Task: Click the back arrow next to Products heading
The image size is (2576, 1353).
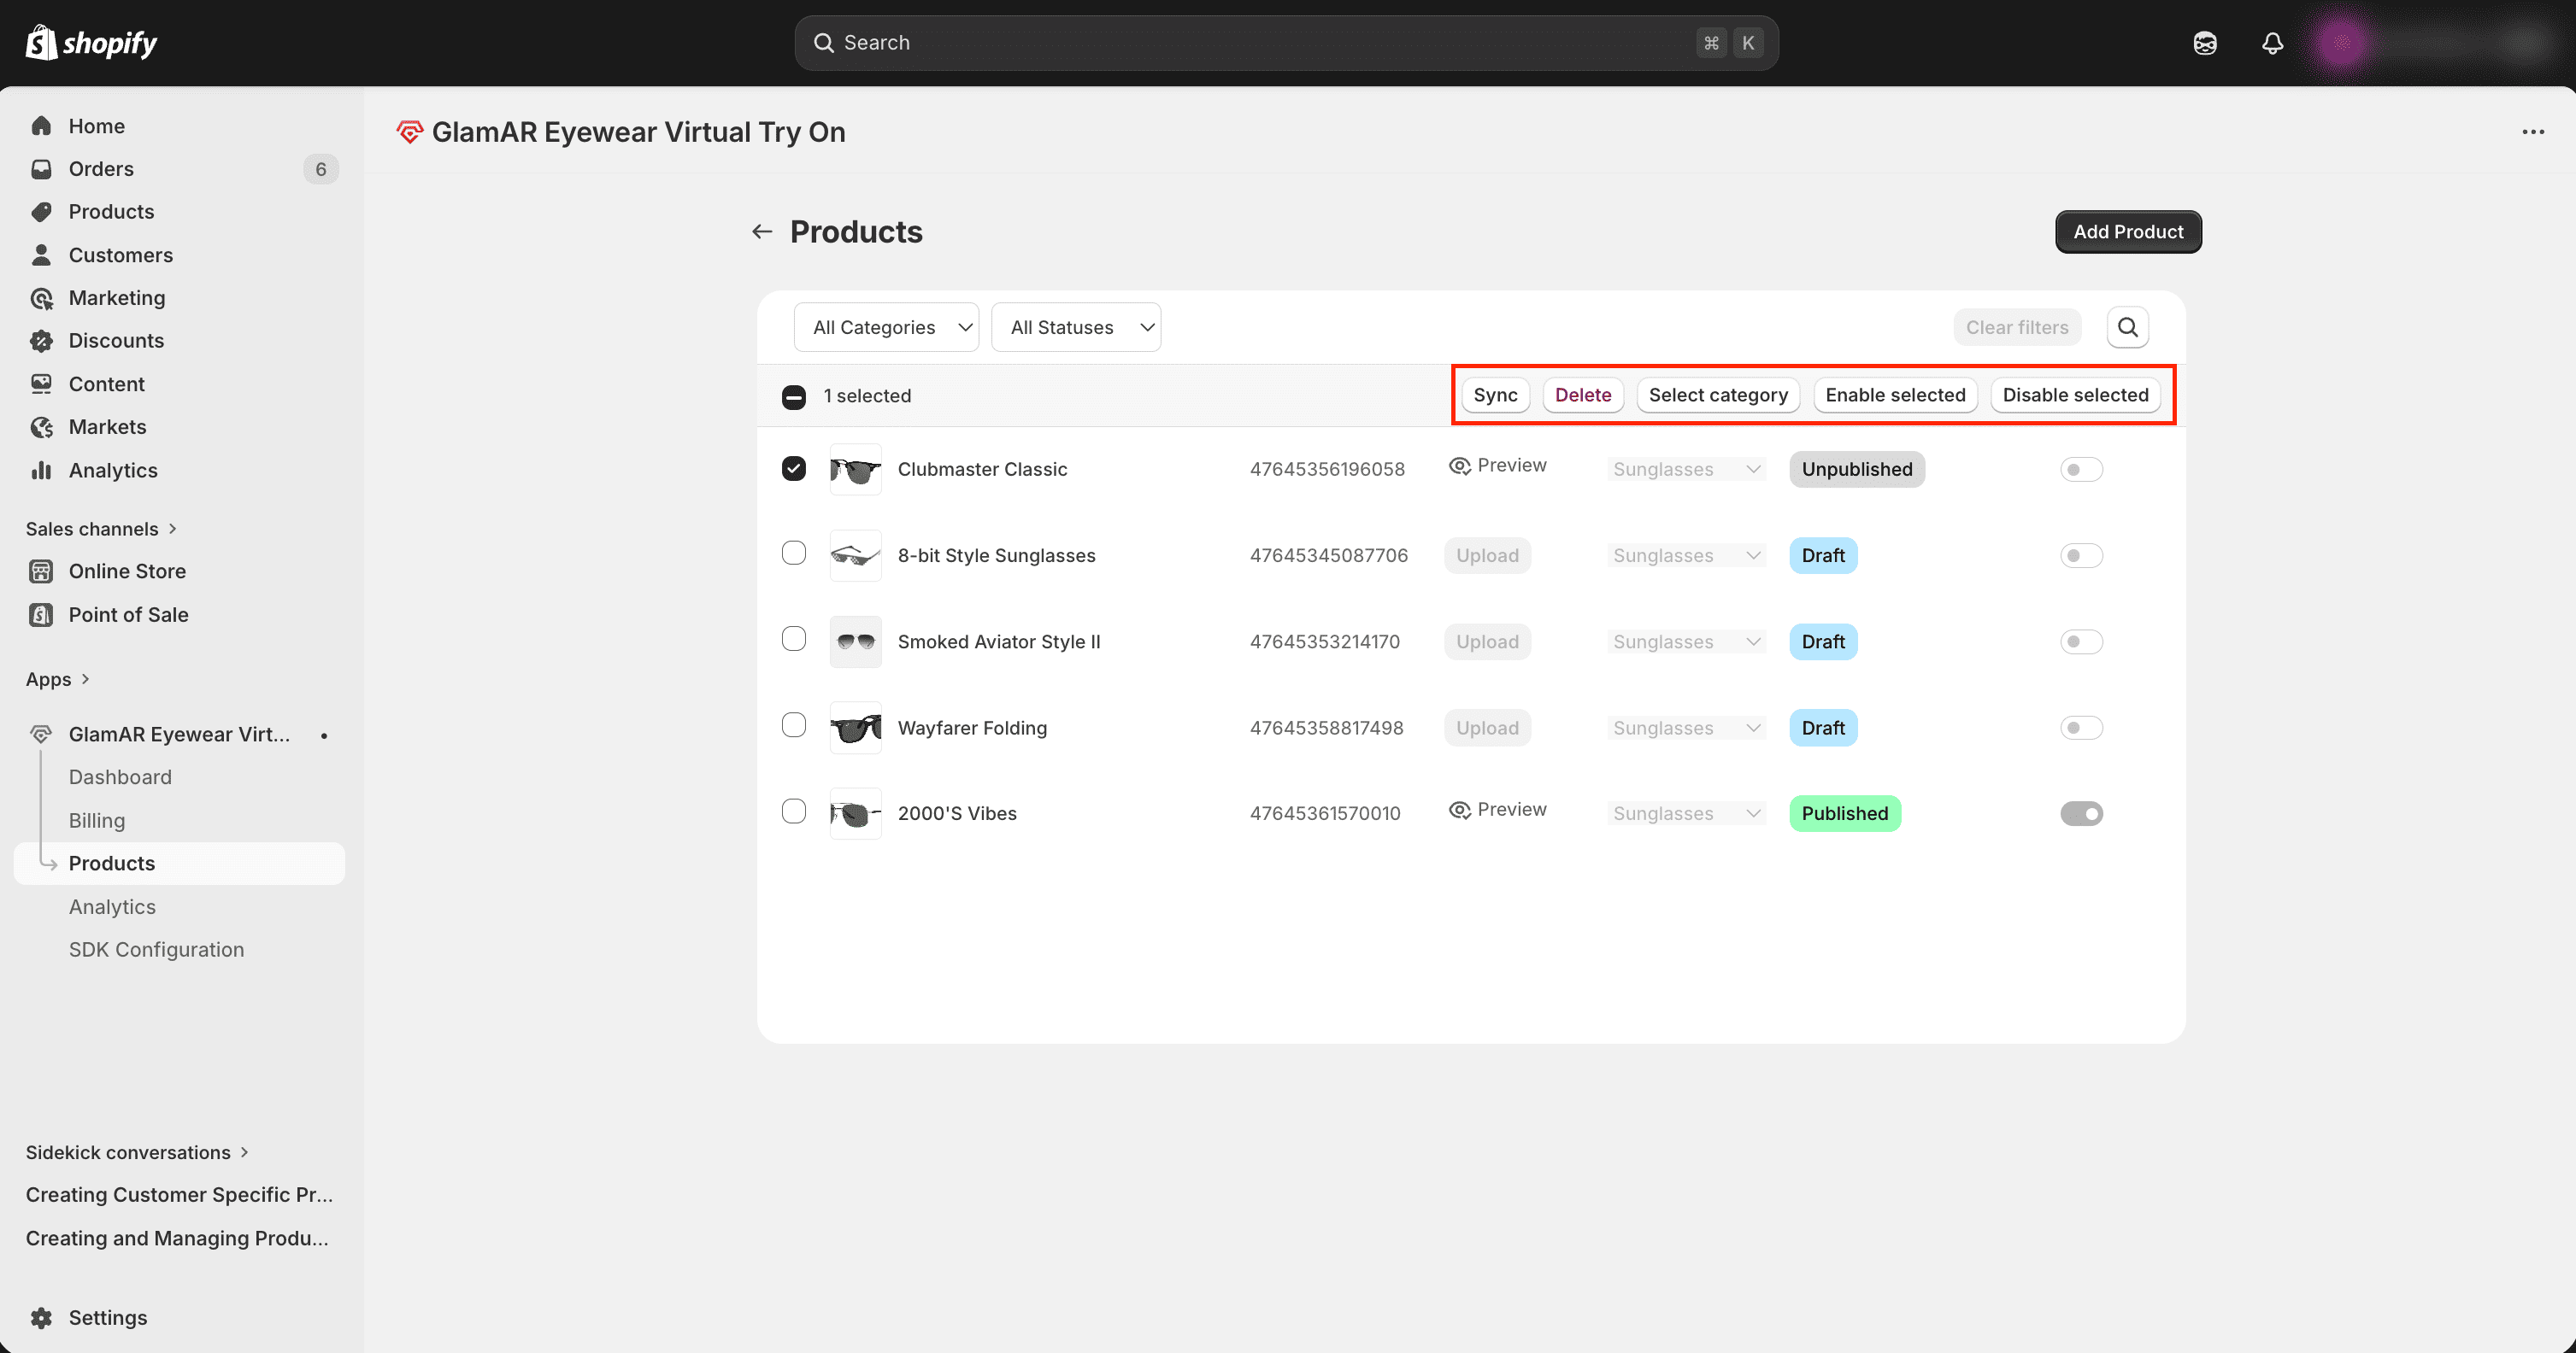Action: [762, 231]
